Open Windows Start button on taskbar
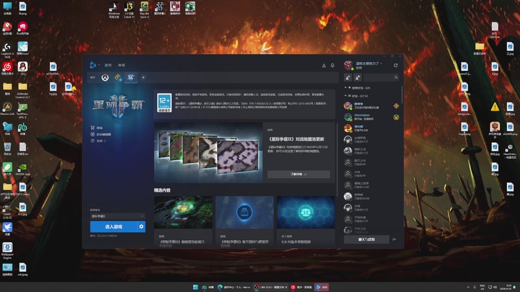 tap(196, 287)
